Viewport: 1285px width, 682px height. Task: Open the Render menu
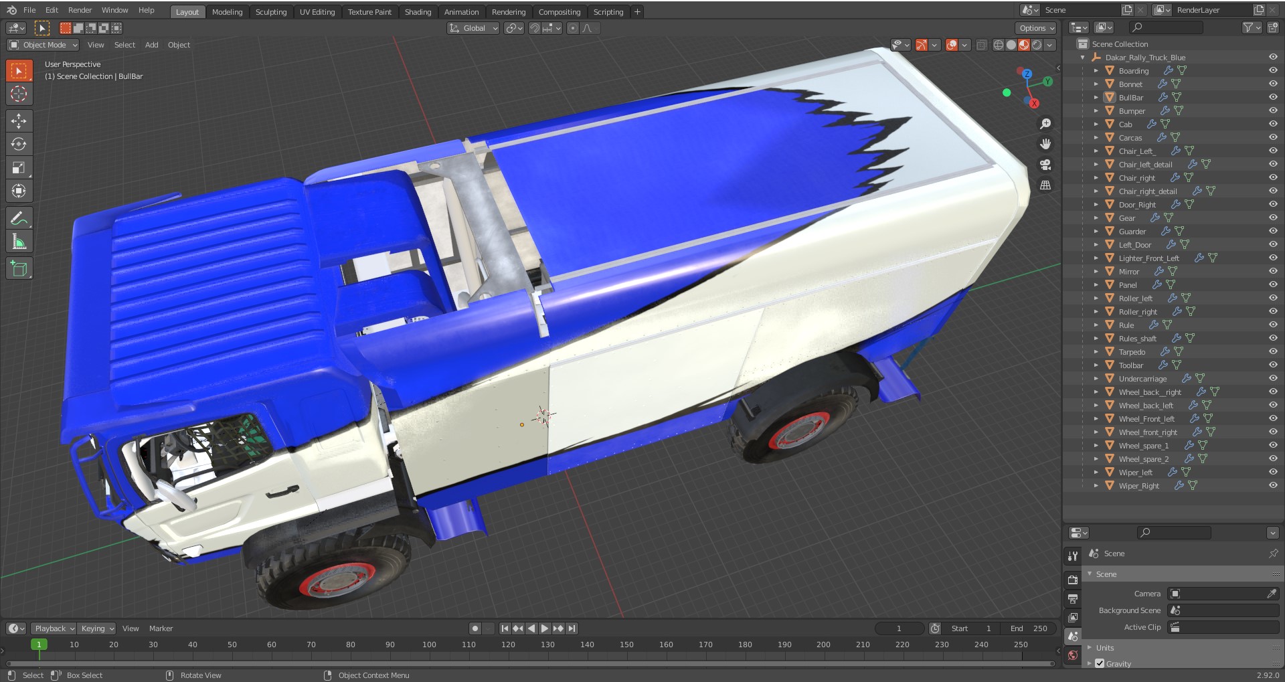pyautogui.click(x=80, y=10)
